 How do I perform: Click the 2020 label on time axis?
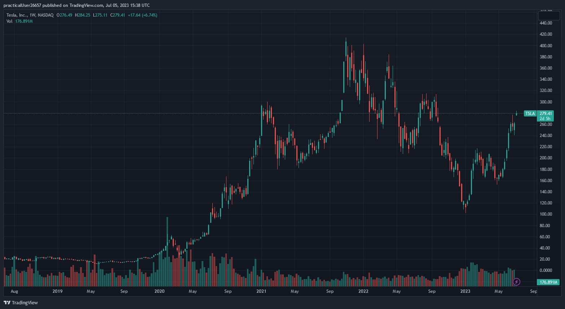click(x=159, y=291)
